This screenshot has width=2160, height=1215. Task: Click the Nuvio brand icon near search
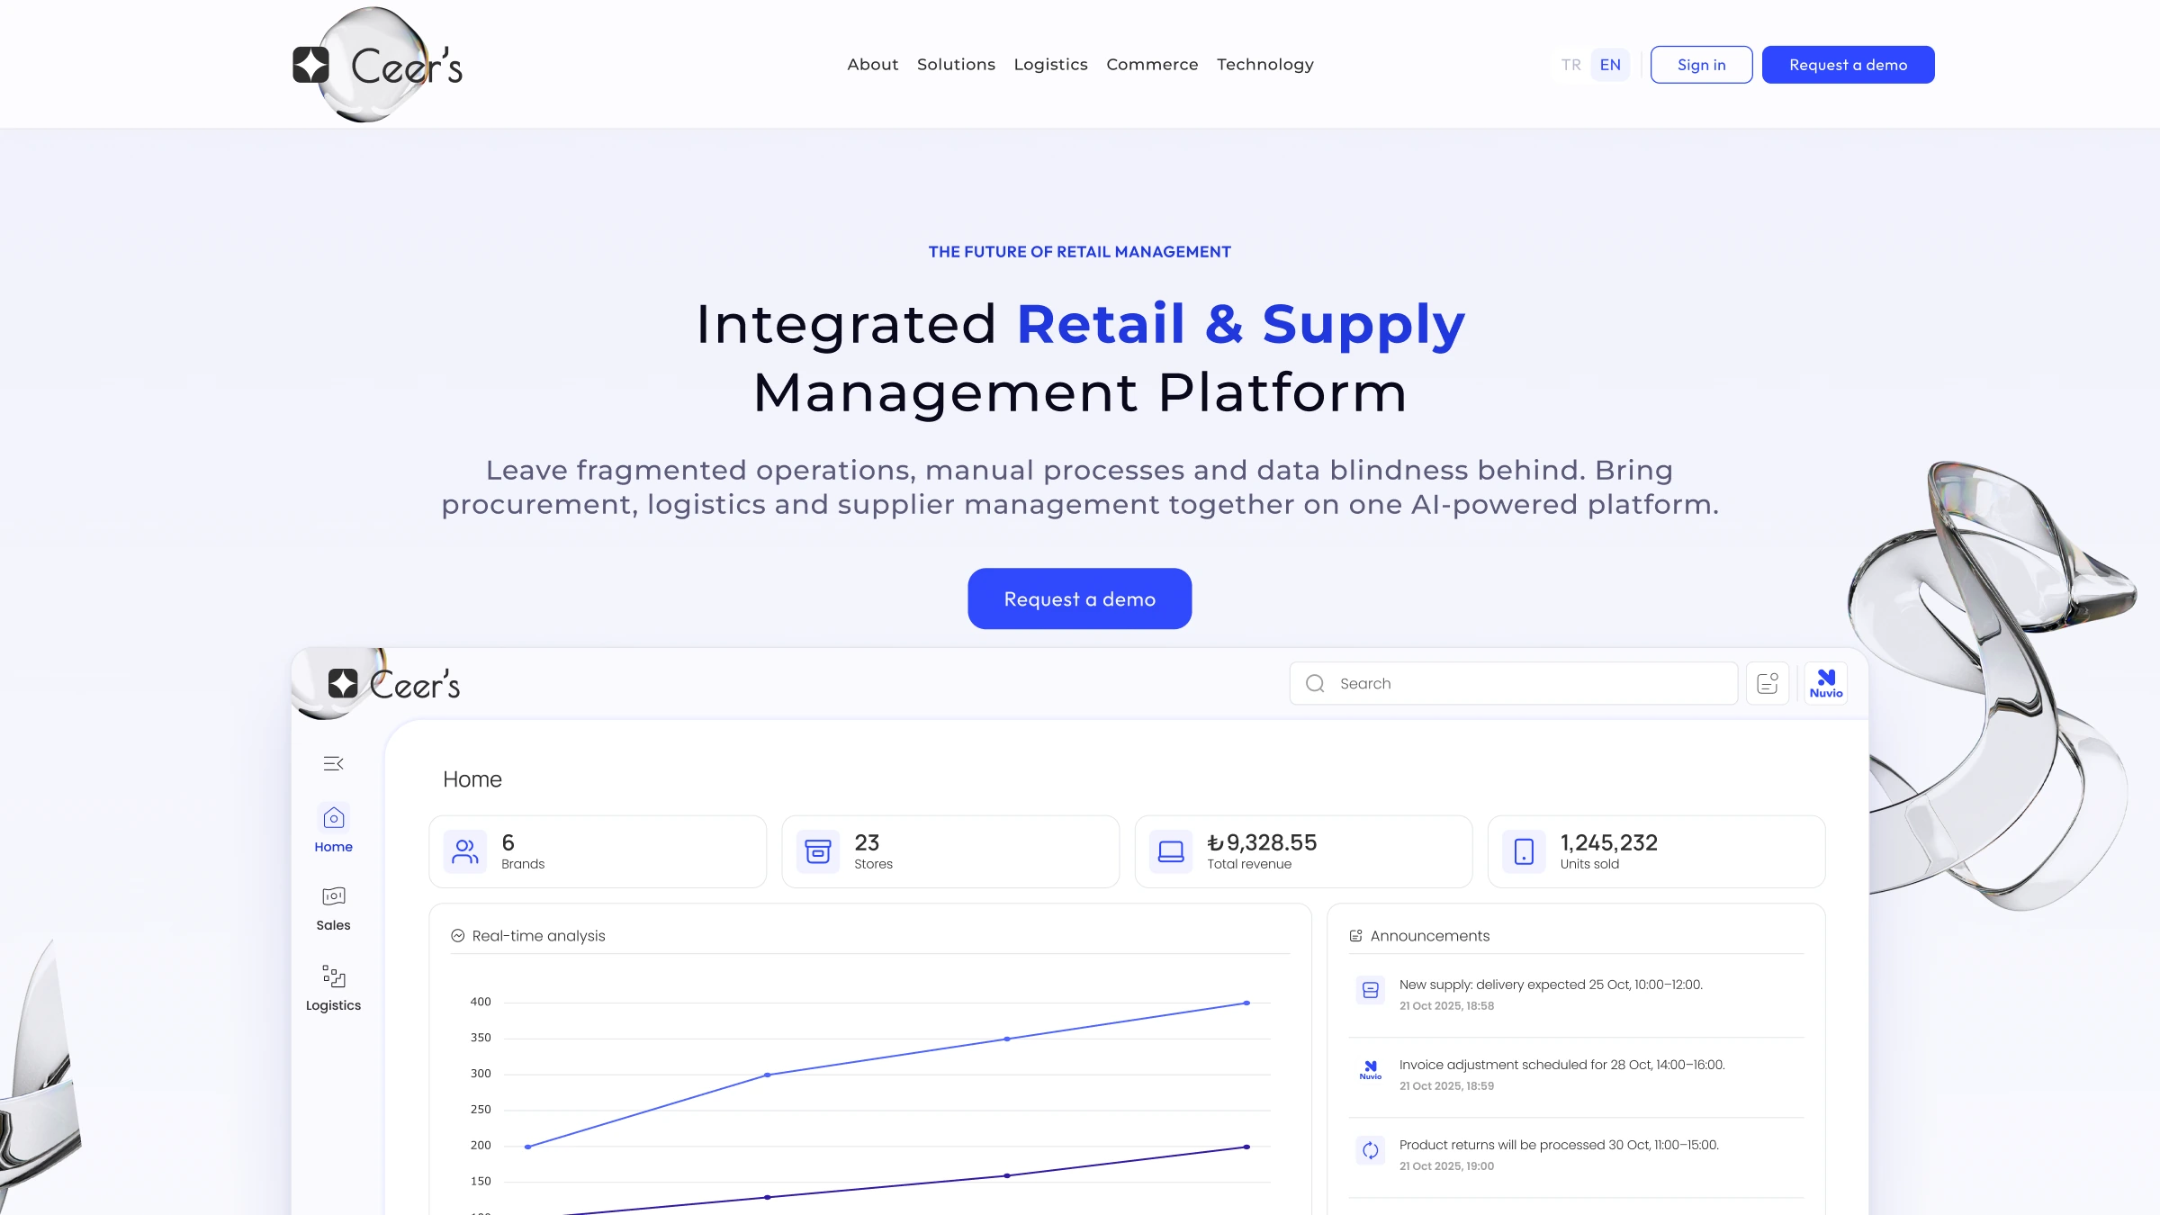1826,683
